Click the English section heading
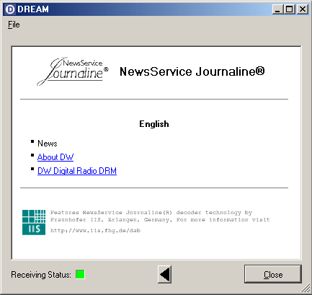 154,124
